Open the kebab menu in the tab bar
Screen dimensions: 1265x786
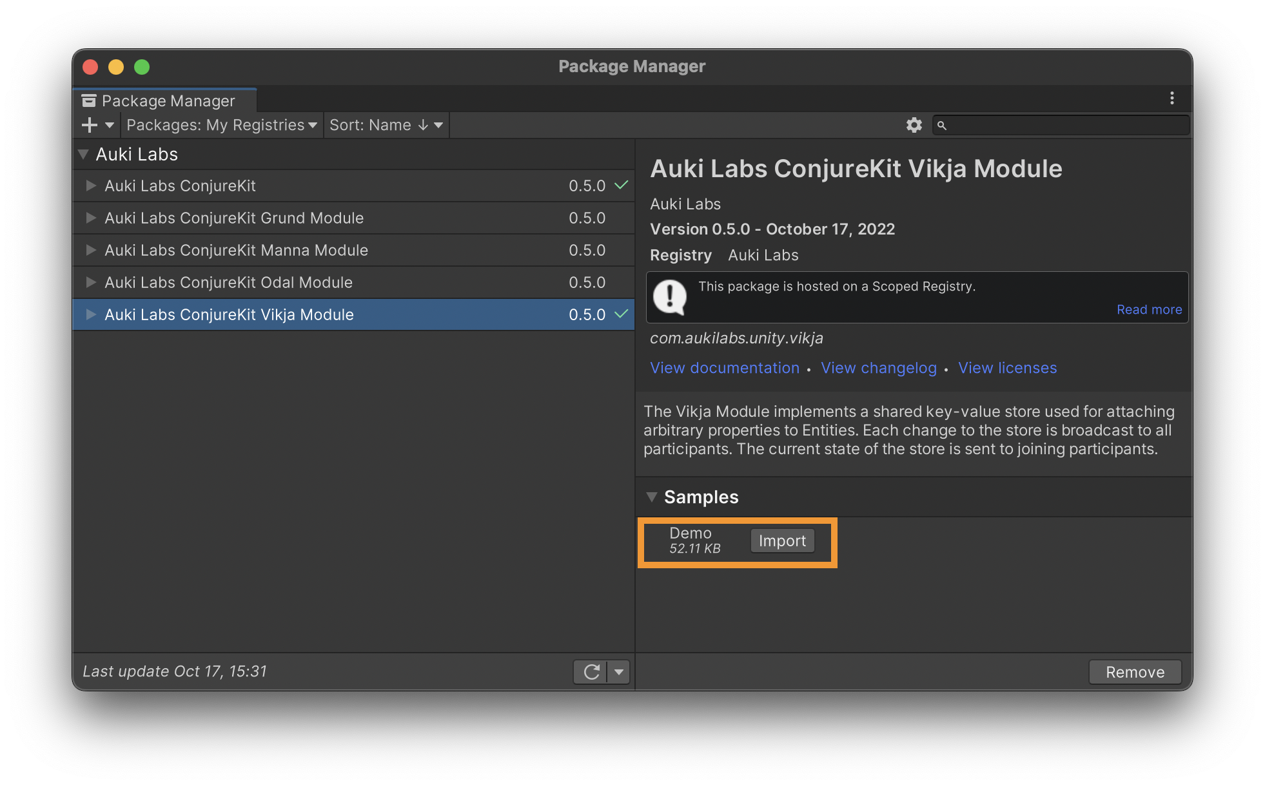[x=1172, y=98]
